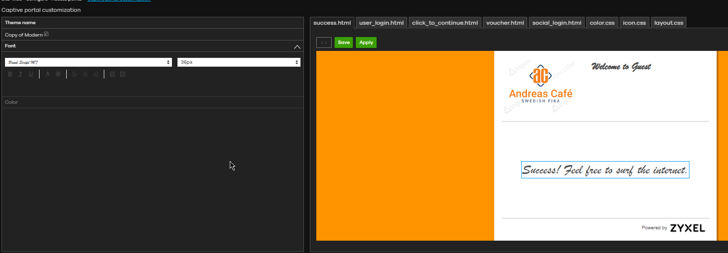Center align the text
728x253 pixels.
[85, 74]
